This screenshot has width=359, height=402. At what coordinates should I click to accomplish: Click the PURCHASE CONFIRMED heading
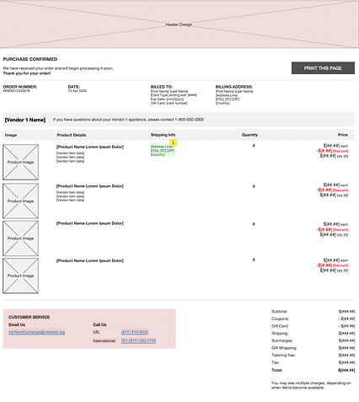point(30,59)
